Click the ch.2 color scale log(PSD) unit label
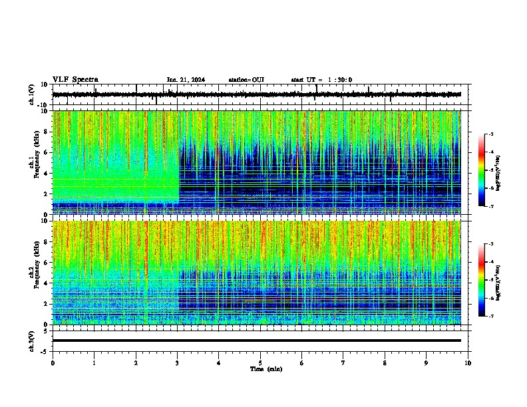527x407 pixels. [498, 283]
